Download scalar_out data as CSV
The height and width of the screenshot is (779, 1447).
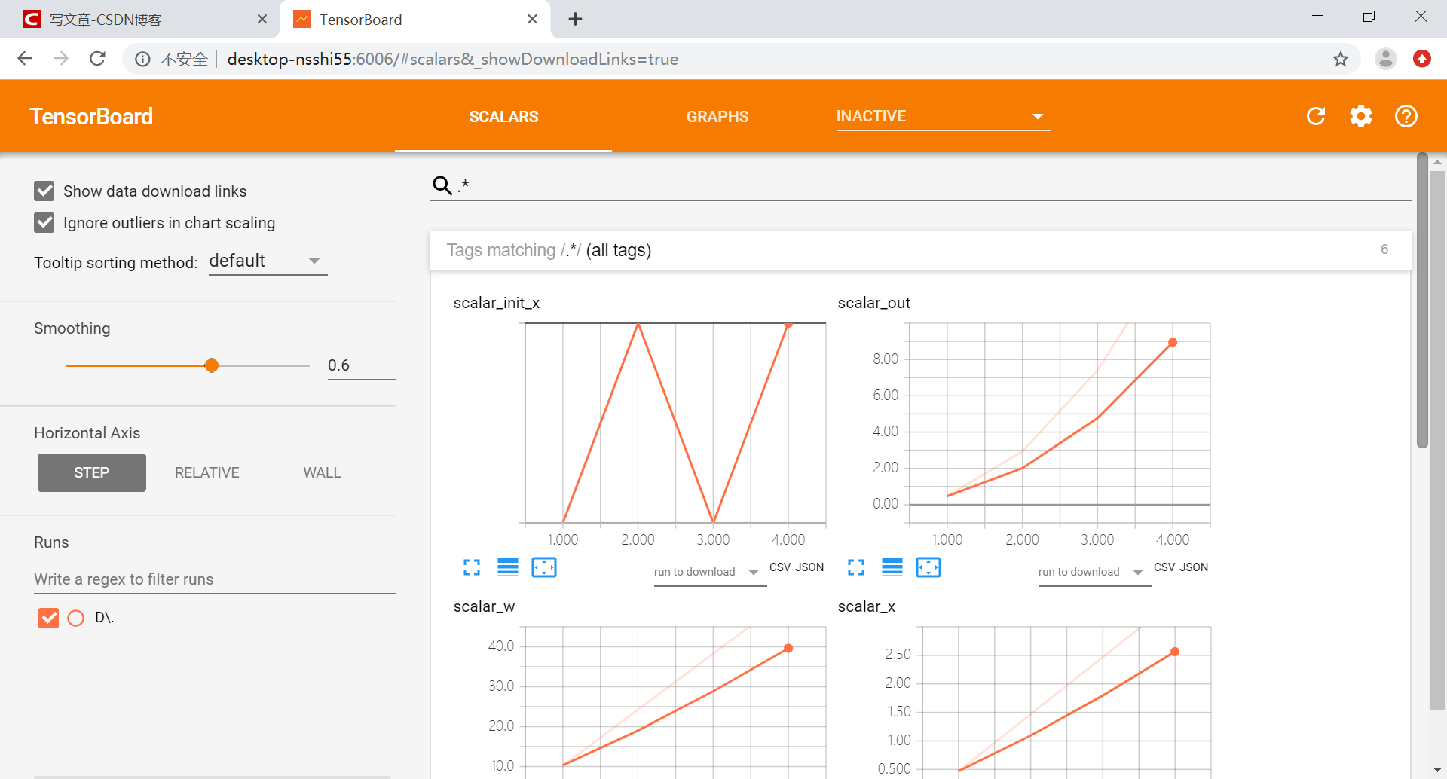[x=1164, y=567]
